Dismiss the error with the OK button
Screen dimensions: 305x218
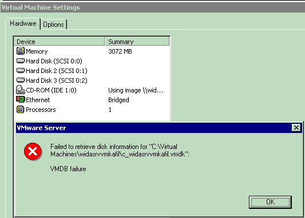click(x=270, y=202)
